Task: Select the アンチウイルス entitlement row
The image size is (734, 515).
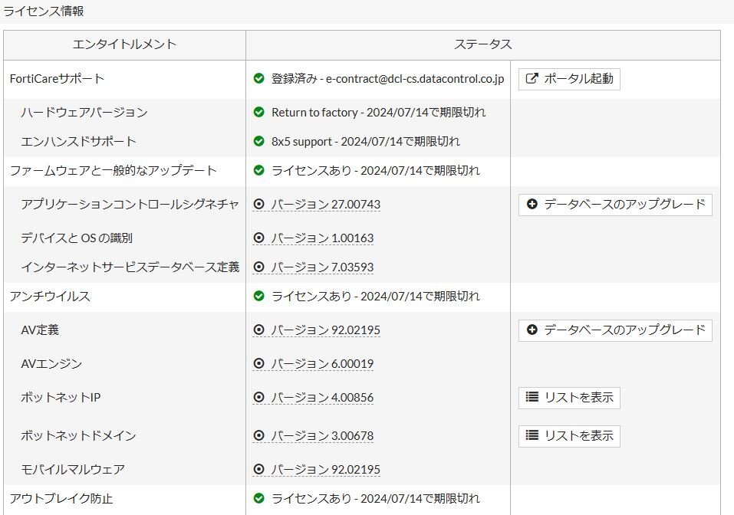Action: (x=50, y=297)
